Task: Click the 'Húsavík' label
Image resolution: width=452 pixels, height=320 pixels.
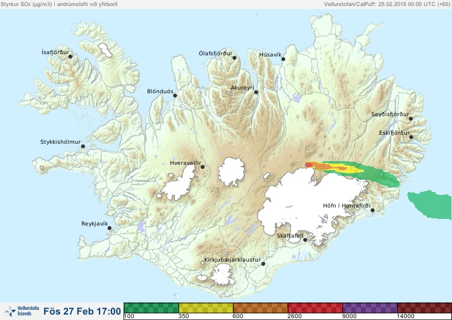Action: [270, 55]
